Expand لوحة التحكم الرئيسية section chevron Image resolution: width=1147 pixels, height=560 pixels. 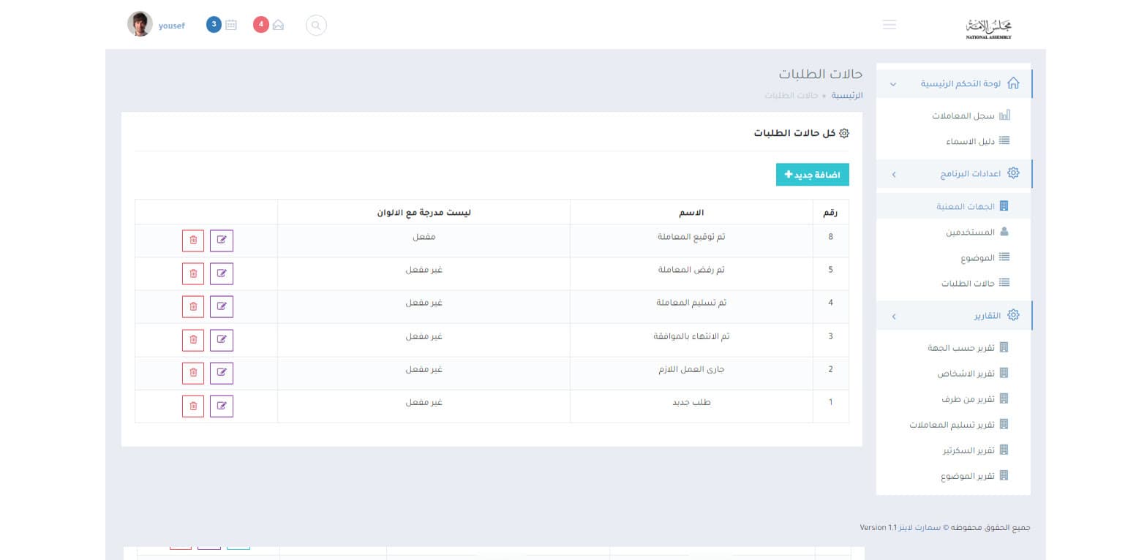(x=893, y=84)
